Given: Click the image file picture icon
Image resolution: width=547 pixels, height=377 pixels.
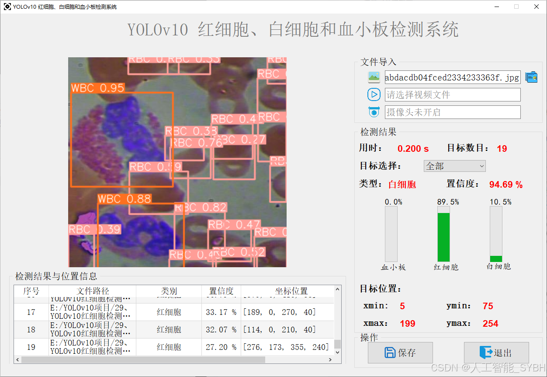Looking at the screenshot, I should coord(374,77).
